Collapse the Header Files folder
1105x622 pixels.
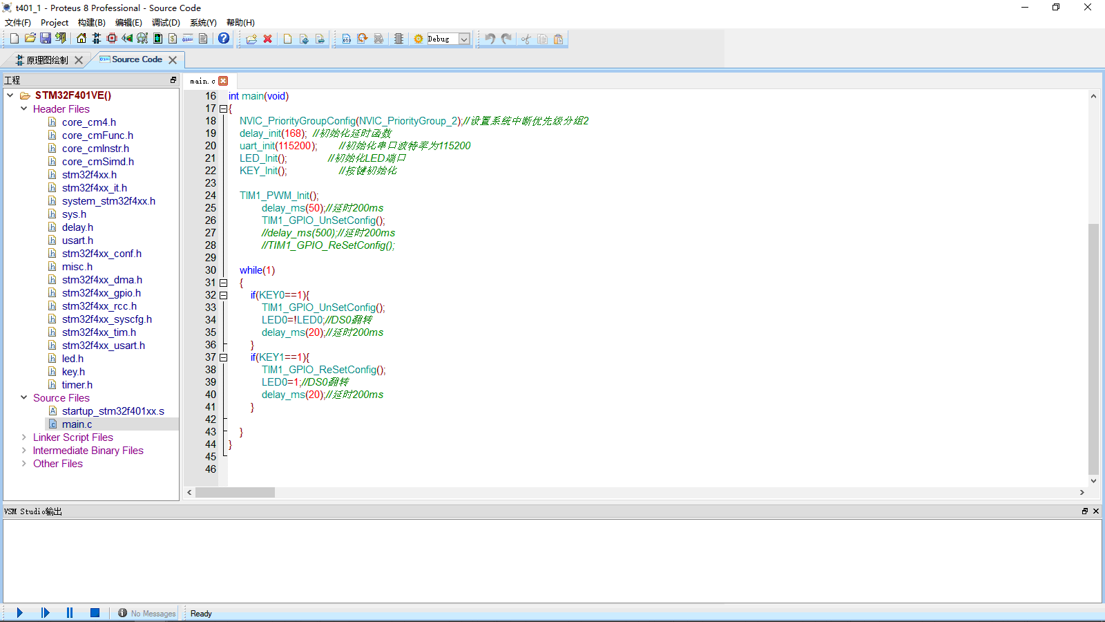[x=23, y=109]
